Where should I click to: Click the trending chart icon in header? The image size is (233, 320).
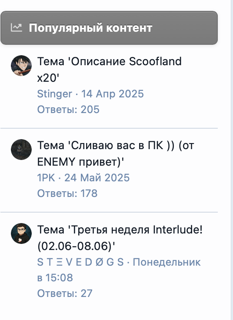pyautogui.click(x=17, y=27)
